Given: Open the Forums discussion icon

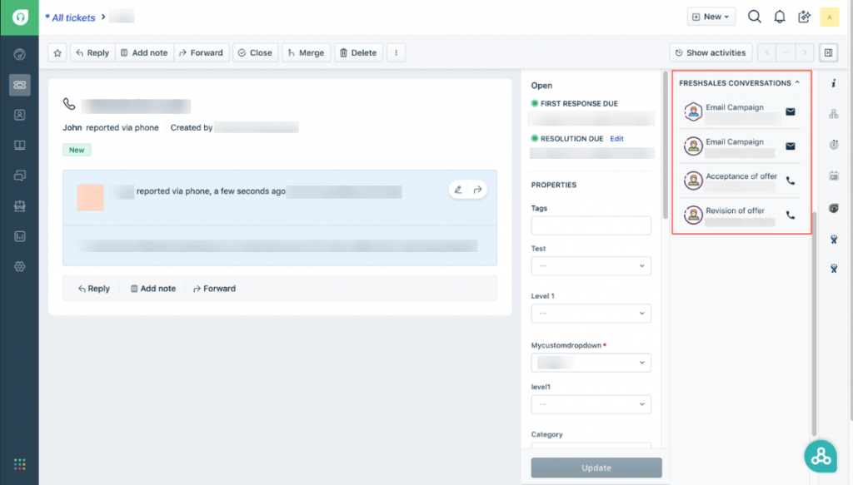Looking at the screenshot, I should [19, 175].
